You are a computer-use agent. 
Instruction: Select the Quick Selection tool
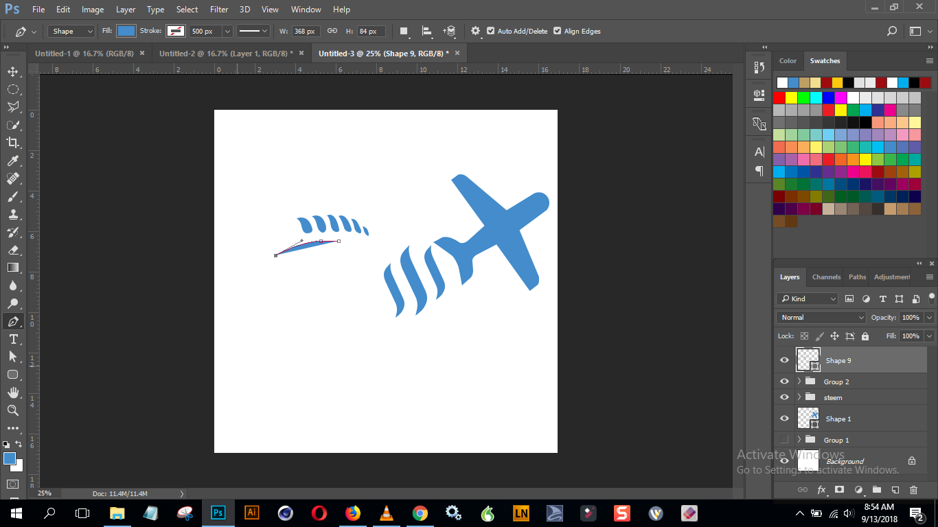pos(12,125)
